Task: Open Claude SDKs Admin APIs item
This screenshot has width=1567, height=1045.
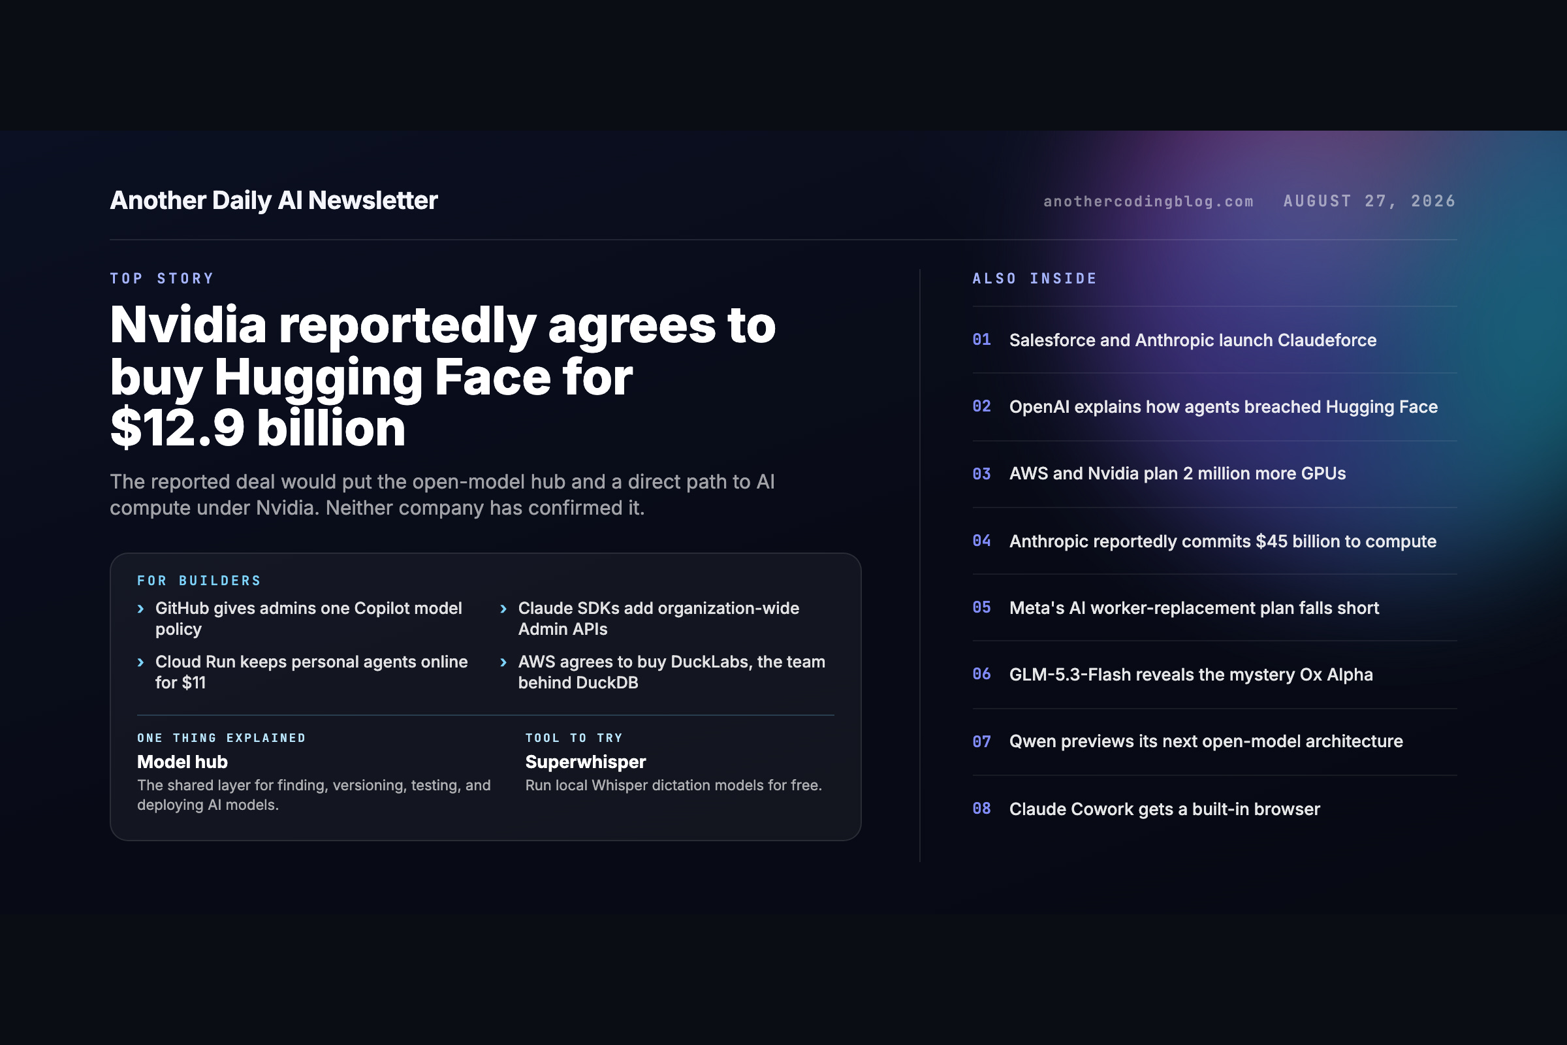Action: click(x=659, y=619)
